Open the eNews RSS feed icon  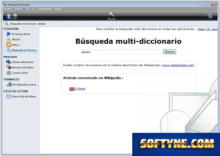click(x=8, y=45)
